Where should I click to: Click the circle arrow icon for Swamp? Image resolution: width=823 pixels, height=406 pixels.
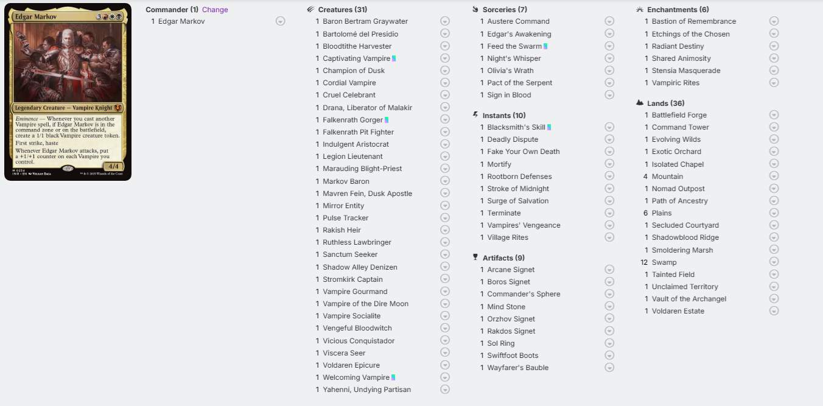pyautogui.click(x=774, y=262)
